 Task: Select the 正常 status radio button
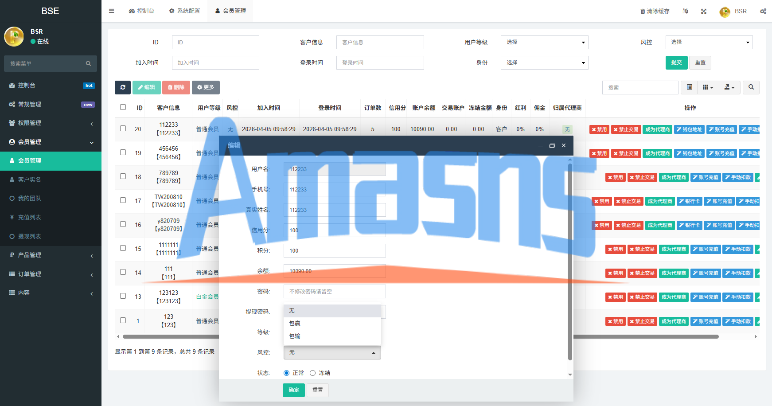[286, 373]
